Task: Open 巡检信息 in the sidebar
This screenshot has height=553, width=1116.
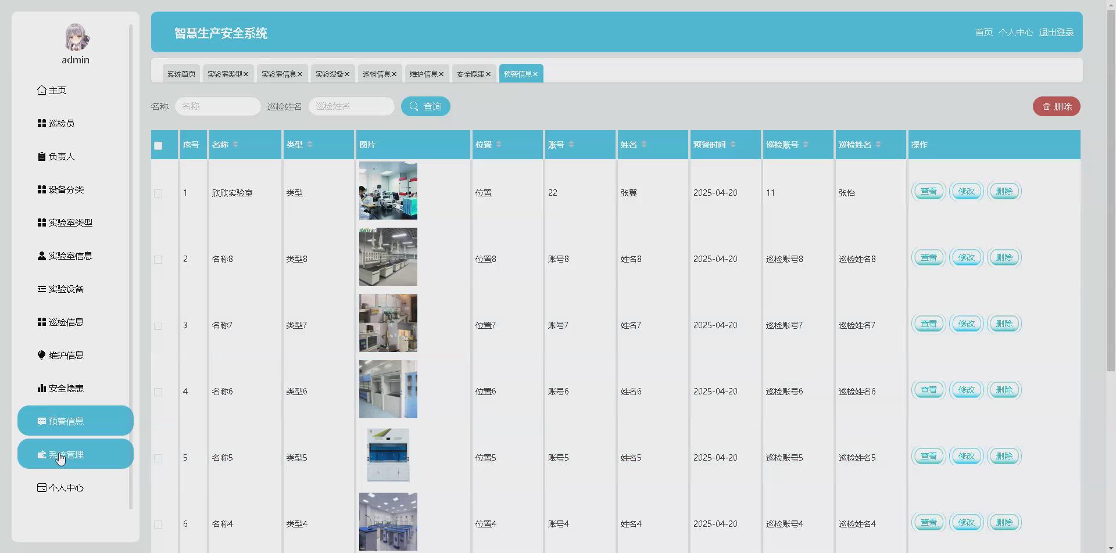Action: [75, 322]
